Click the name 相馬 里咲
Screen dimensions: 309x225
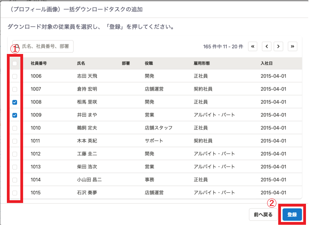point(87,102)
